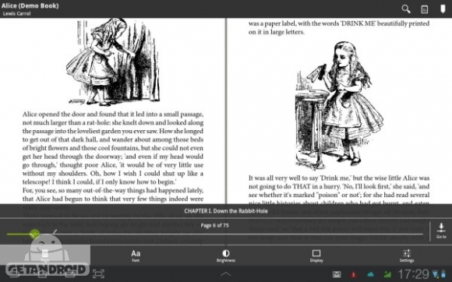
Task: Tap the illustration of Alice holding the bottle
Action: coord(339,105)
